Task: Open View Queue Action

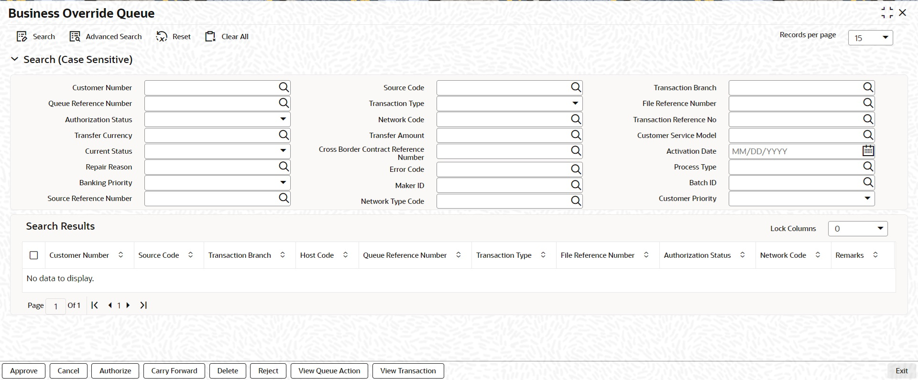Action: pyautogui.click(x=329, y=371)
